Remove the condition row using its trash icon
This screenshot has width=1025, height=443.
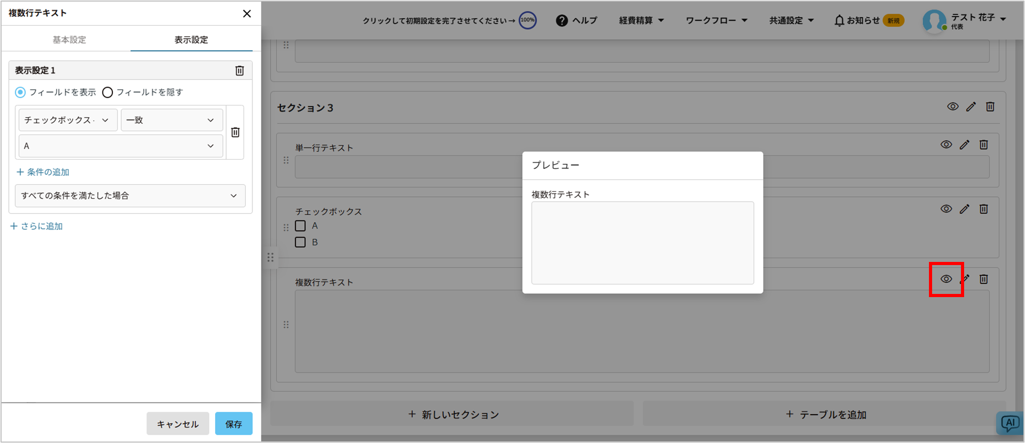235,132
